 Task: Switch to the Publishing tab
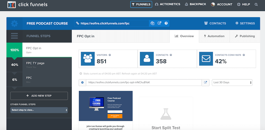point(245,36)
